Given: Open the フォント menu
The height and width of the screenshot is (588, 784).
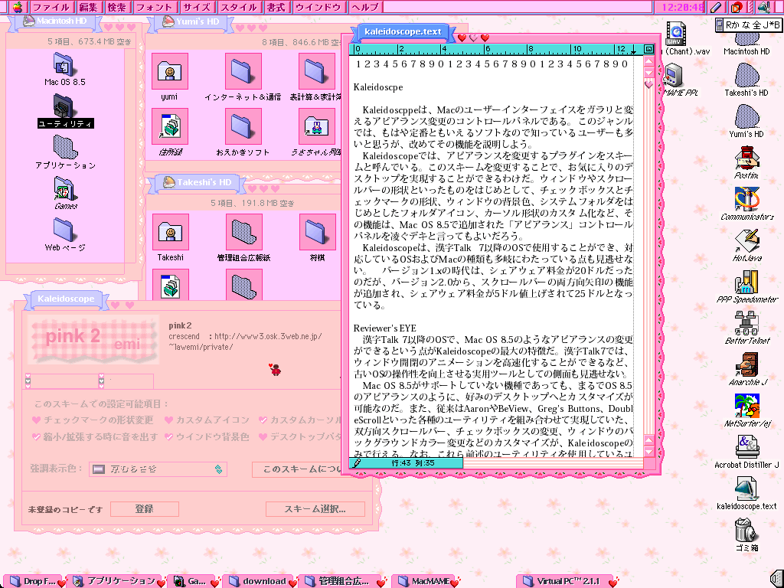Looking at the screenshot, I should pyautogui.click(x=154, y=7).
